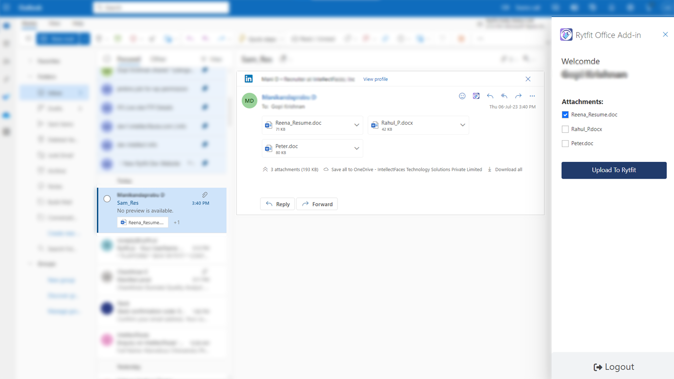Collapse the 3 attachments list
Viewport: 674px width, 379px height.
290,169
